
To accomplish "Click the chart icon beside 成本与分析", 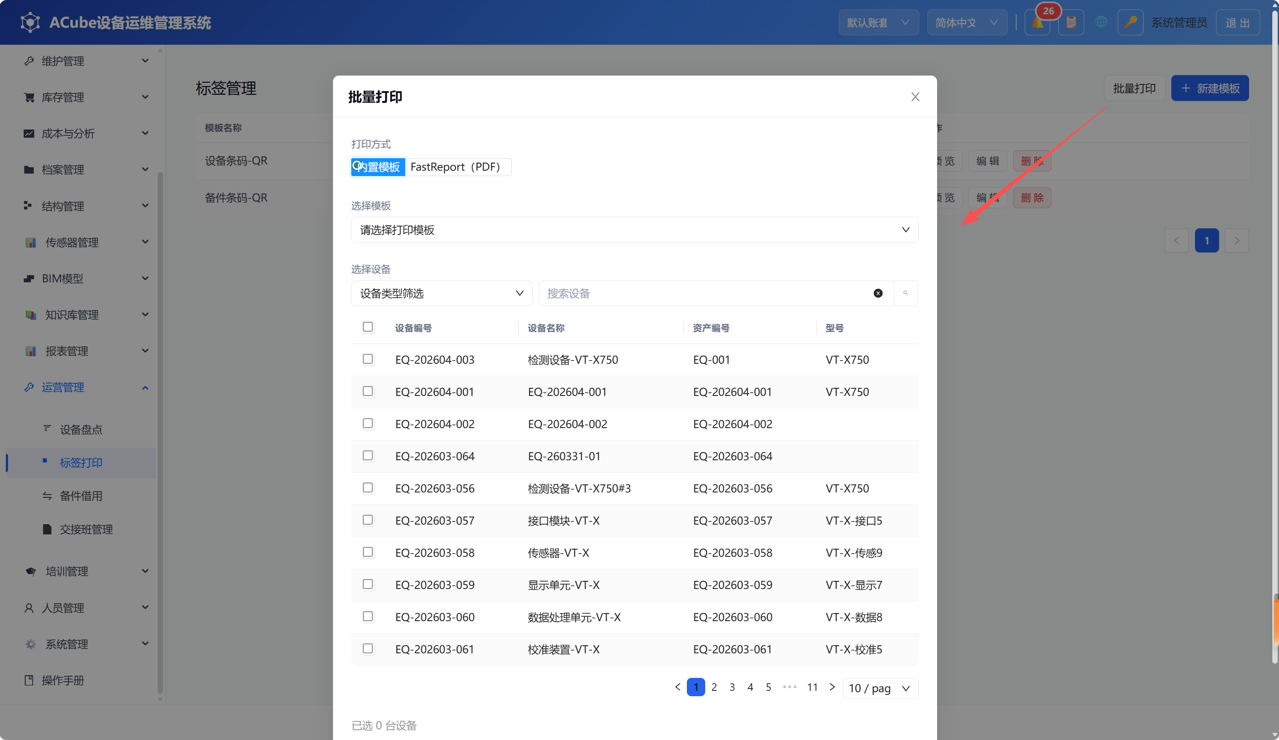I will (29, 134).
